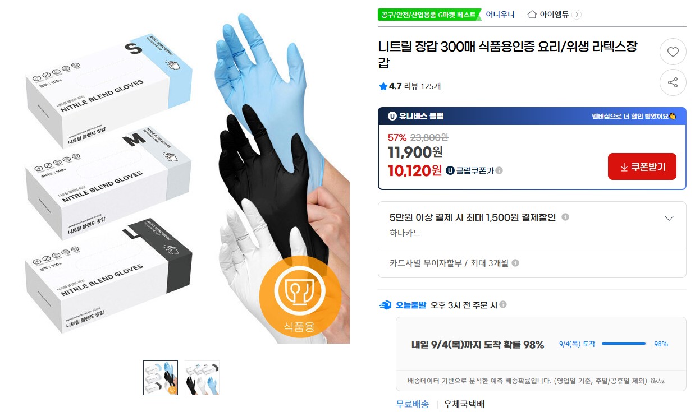Select the second product thumbnail
The height and width of the screenshot is (412, 695).
point(202,377)
